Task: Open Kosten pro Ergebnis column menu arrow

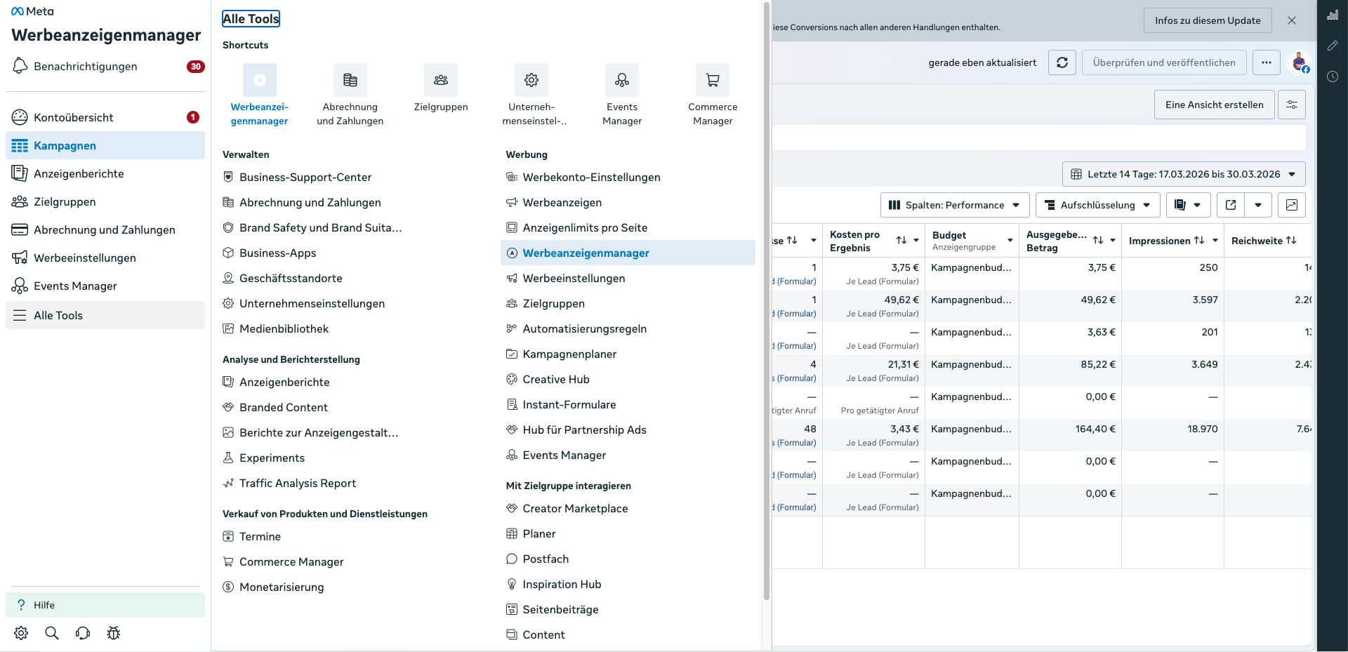Action: (916, 241)
